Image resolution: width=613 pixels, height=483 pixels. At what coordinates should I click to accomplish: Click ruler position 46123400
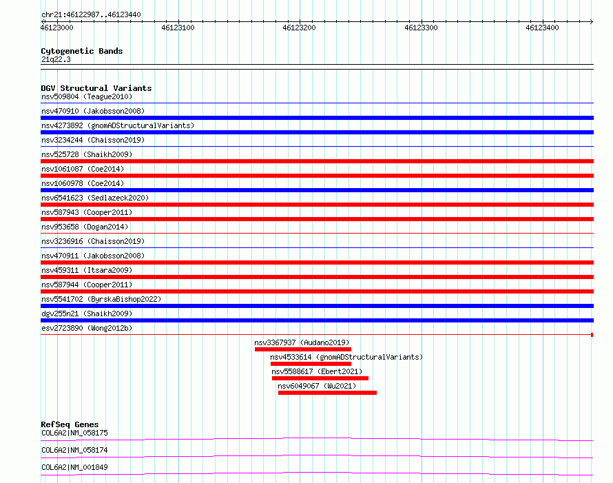(542, 28)
